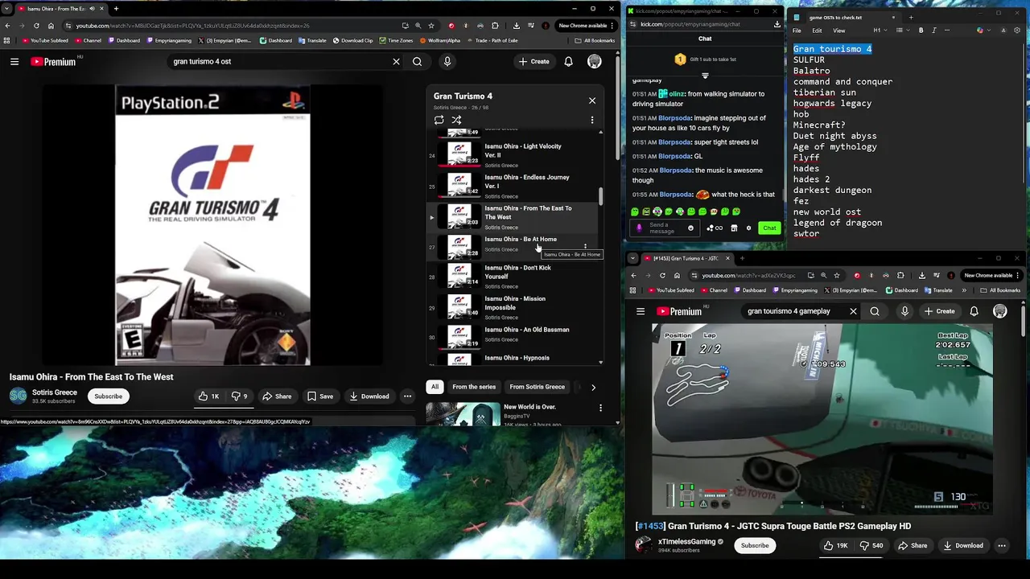
Task: Save the Isamu Ohira video to a playlist
Action: 319,396
